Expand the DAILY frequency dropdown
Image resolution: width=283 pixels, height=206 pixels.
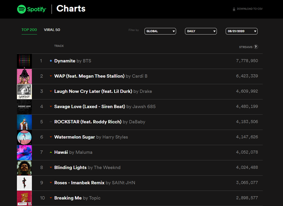201,31
